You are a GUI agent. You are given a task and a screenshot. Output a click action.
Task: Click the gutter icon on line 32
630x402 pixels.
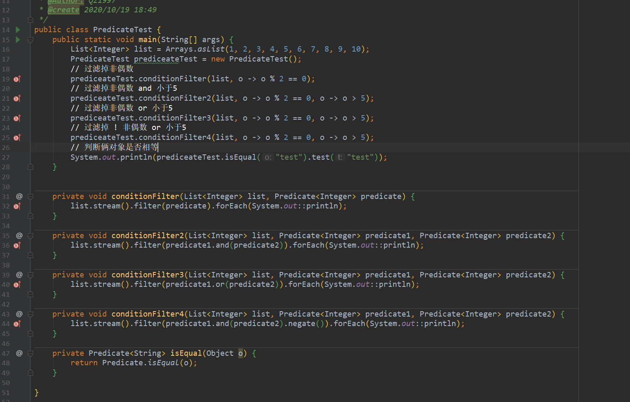point(17,206)
